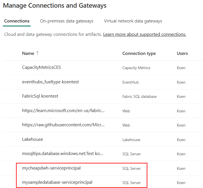
Task: Switch to the Connections tab
Action: 17,21
